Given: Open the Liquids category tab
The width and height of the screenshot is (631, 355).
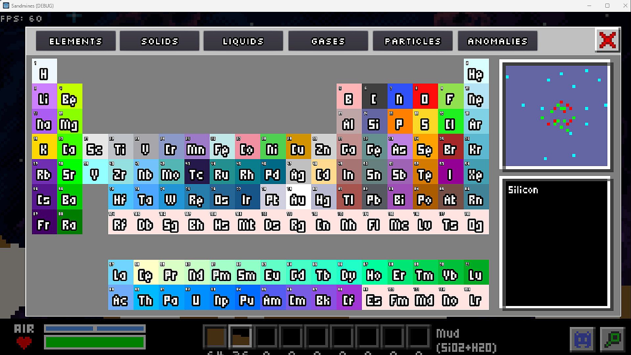Looking at the screenshot, I should [243, 41].
